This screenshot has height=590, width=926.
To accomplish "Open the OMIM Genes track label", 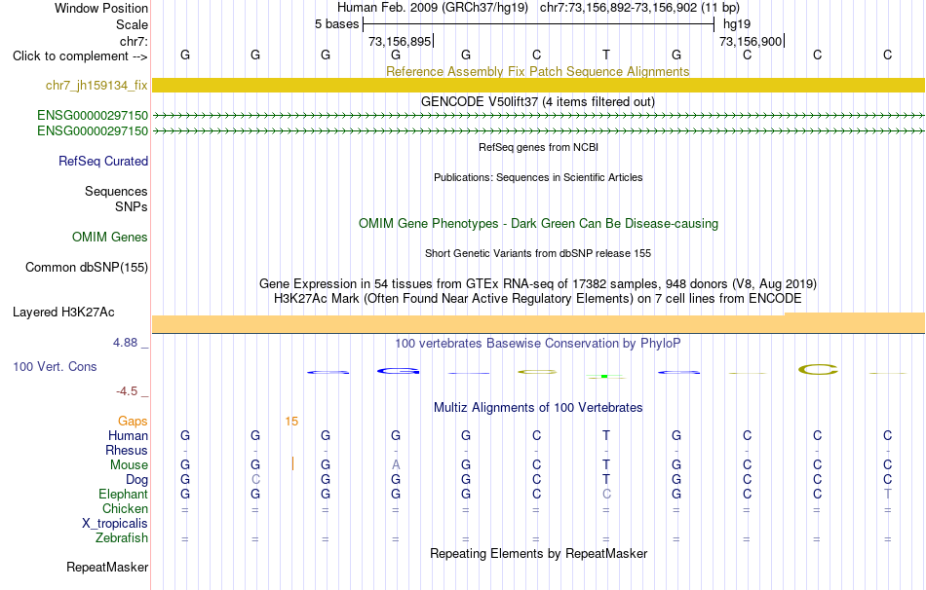I will [109, 238].
